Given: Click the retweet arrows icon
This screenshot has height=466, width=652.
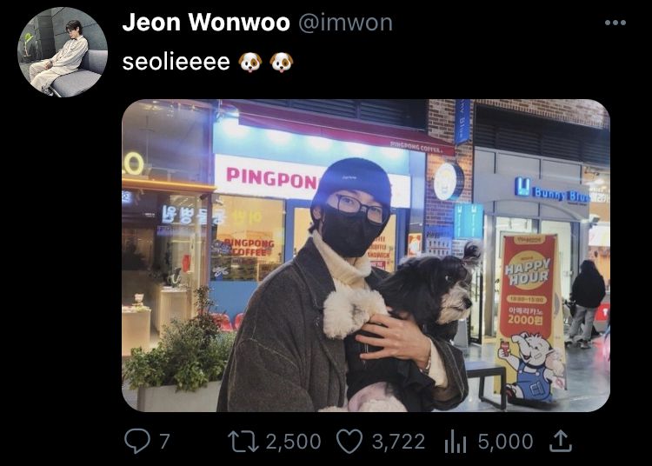Looking at the screenshot, I should tap(243, 442).
